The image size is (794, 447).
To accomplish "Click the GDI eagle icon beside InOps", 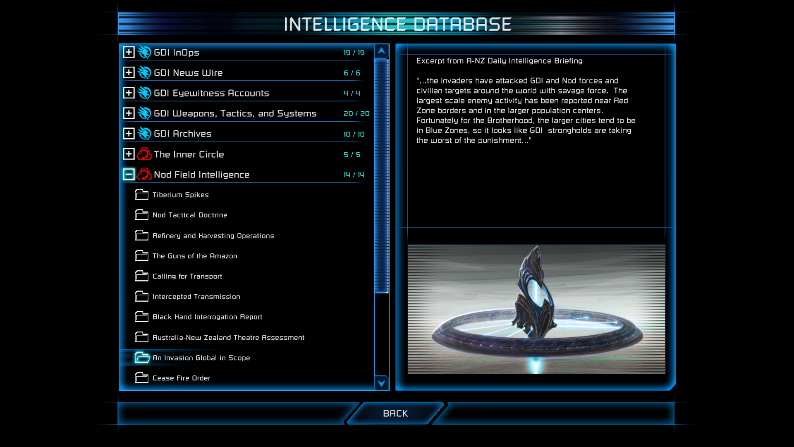I will pos(144,52).
